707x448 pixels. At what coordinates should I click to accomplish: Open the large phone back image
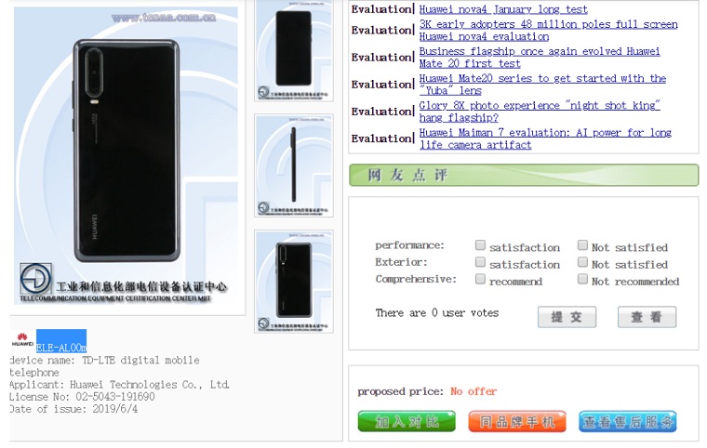click(126, 155)
